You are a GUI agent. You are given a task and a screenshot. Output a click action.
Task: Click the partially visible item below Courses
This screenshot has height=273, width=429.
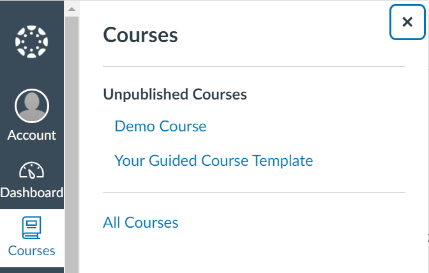point(31,270)
